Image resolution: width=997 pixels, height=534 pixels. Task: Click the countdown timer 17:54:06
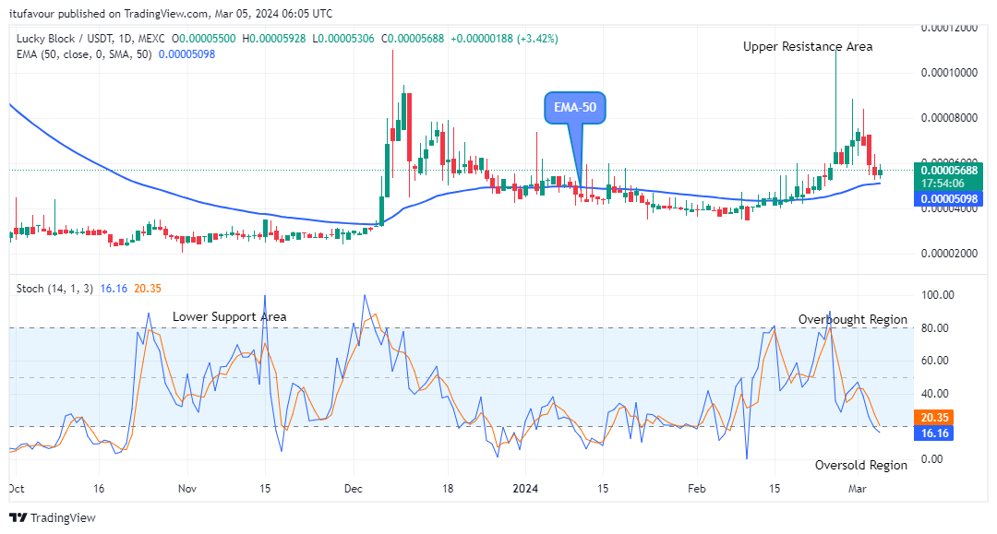pos(943,184)
